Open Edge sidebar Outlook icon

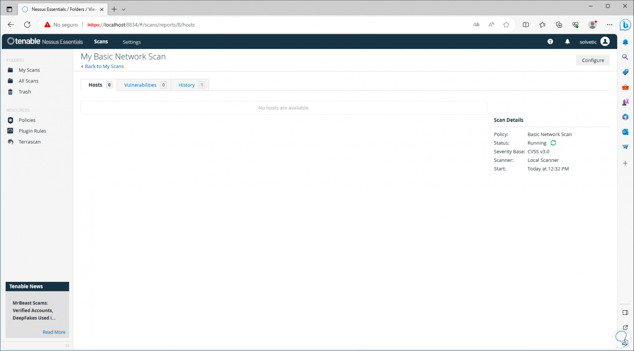tap(626, 132)
